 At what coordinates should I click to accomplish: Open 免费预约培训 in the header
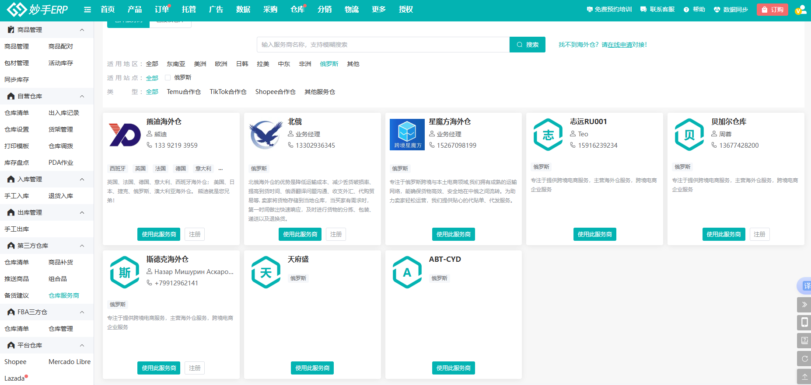pos(609,9)
